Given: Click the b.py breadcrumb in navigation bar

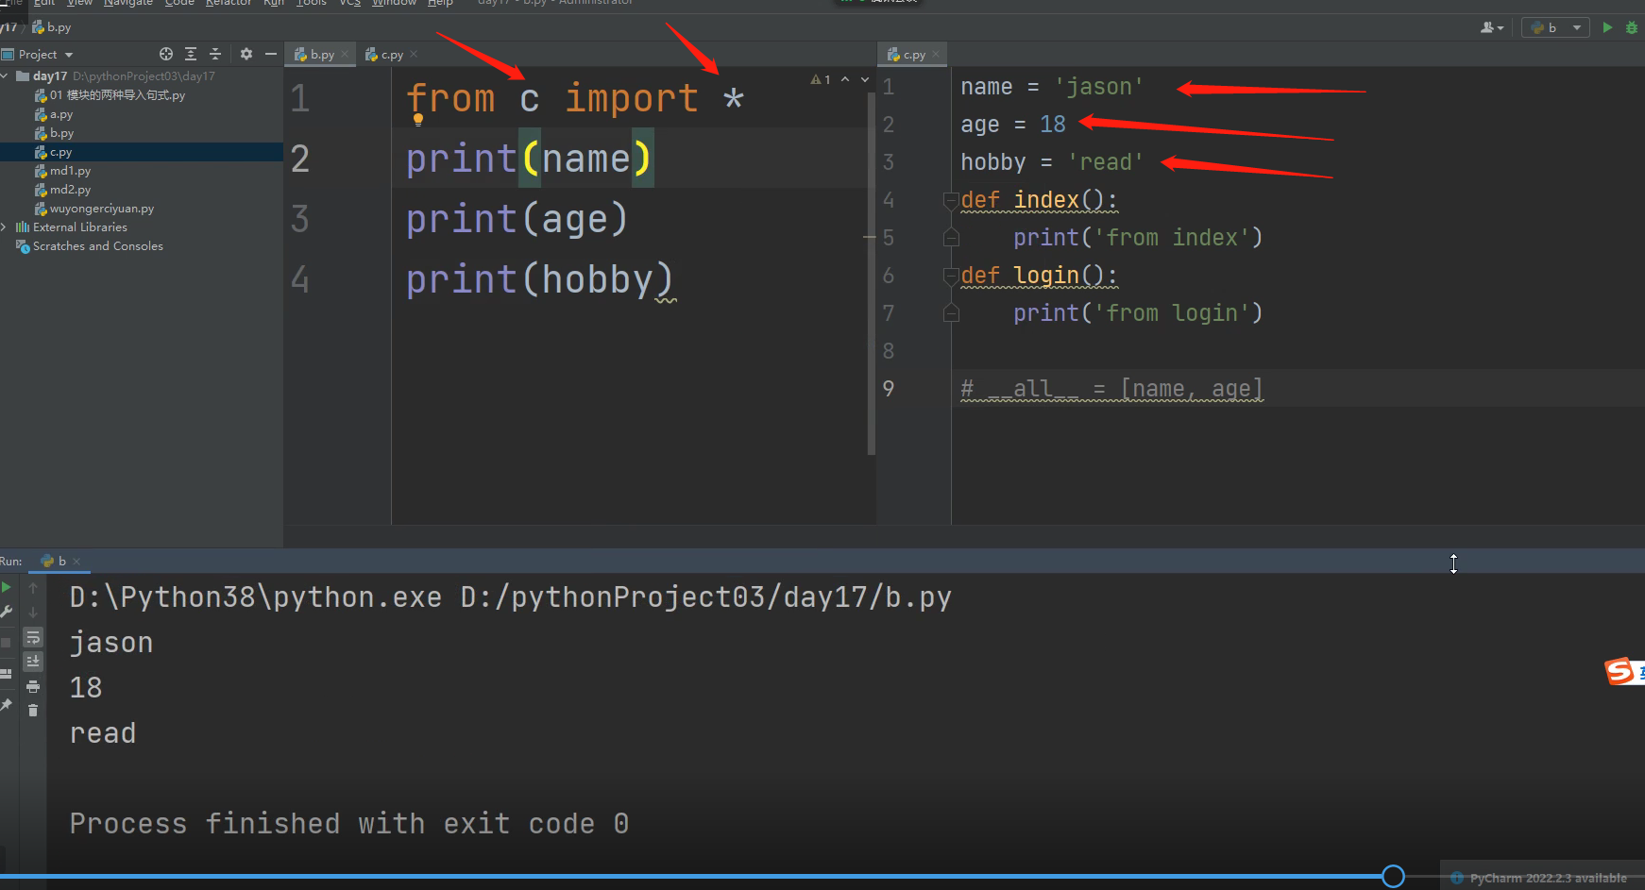Looking at the screenshot, I should pyautogui.click(x=52, y=27).
